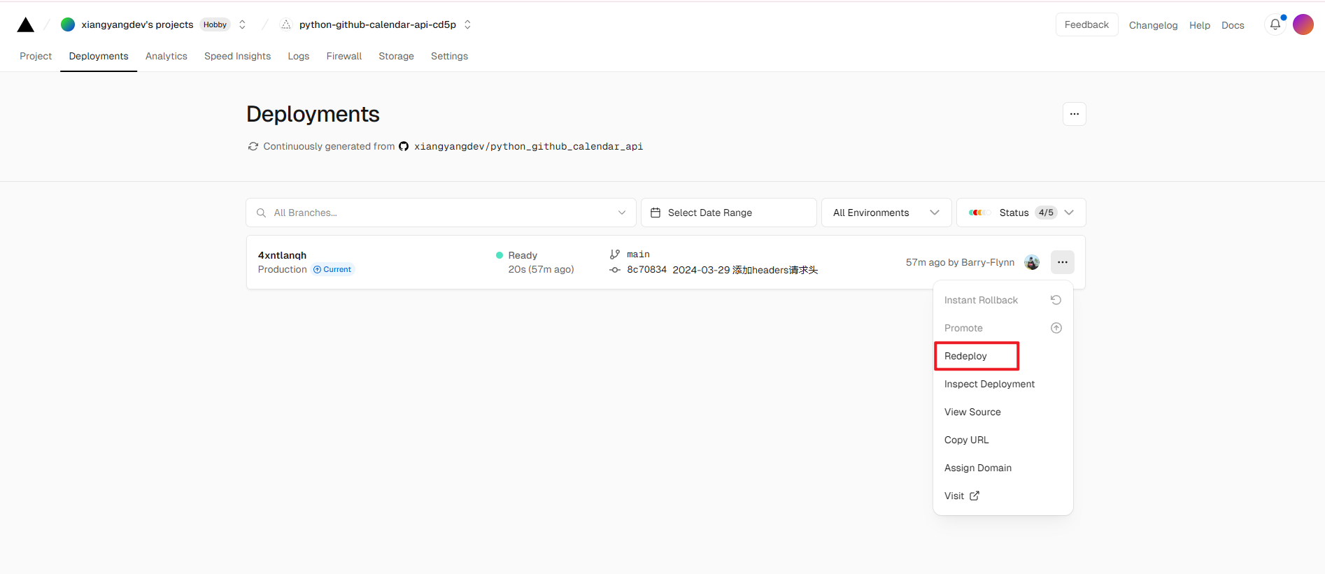Click the Instant Rollback icon
1325x574 pixels.
coord(1056,300)
